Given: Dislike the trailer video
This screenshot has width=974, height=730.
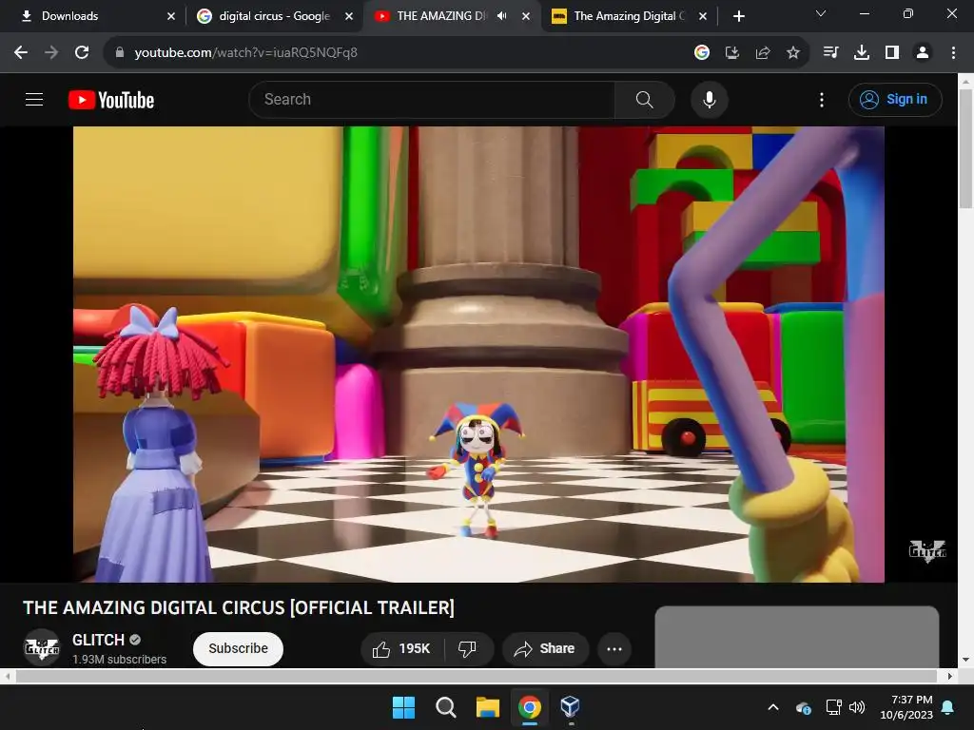Looking at the screenshot, I should [x=468, y=648].
